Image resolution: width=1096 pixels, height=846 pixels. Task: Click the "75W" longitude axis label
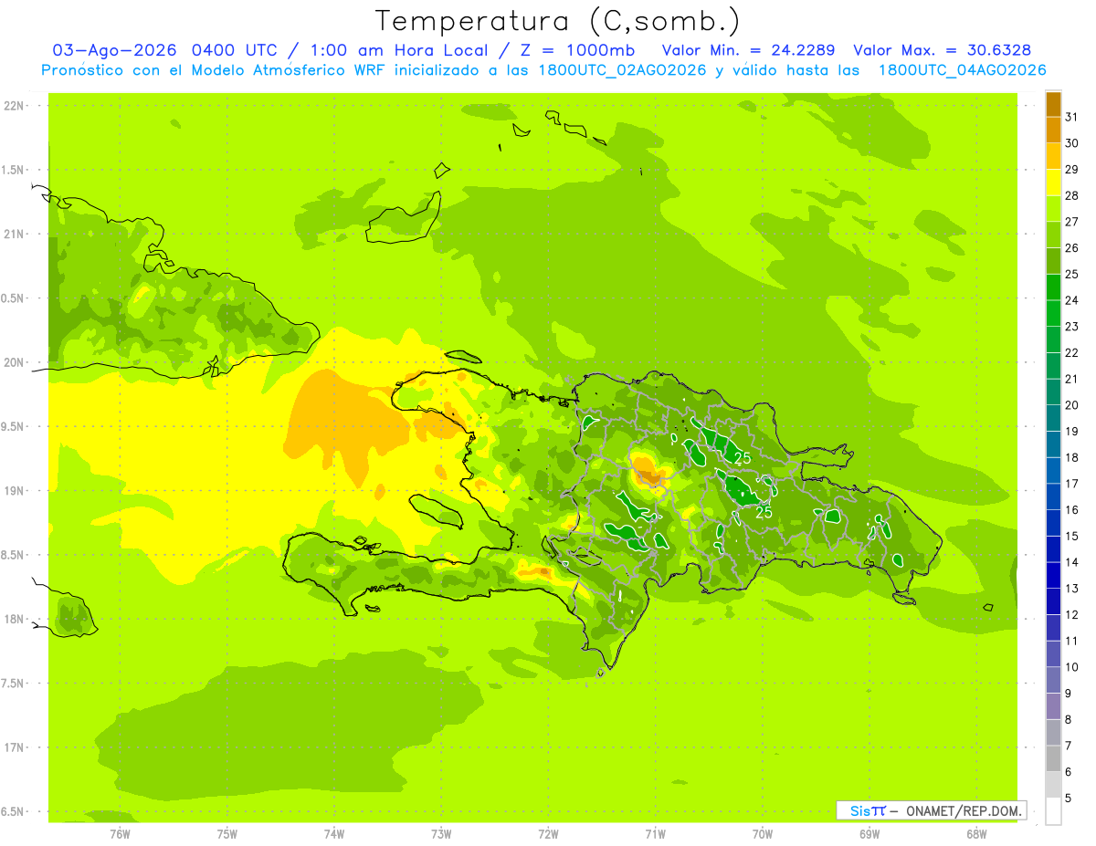pyautogui.click(x=227, y=834)
